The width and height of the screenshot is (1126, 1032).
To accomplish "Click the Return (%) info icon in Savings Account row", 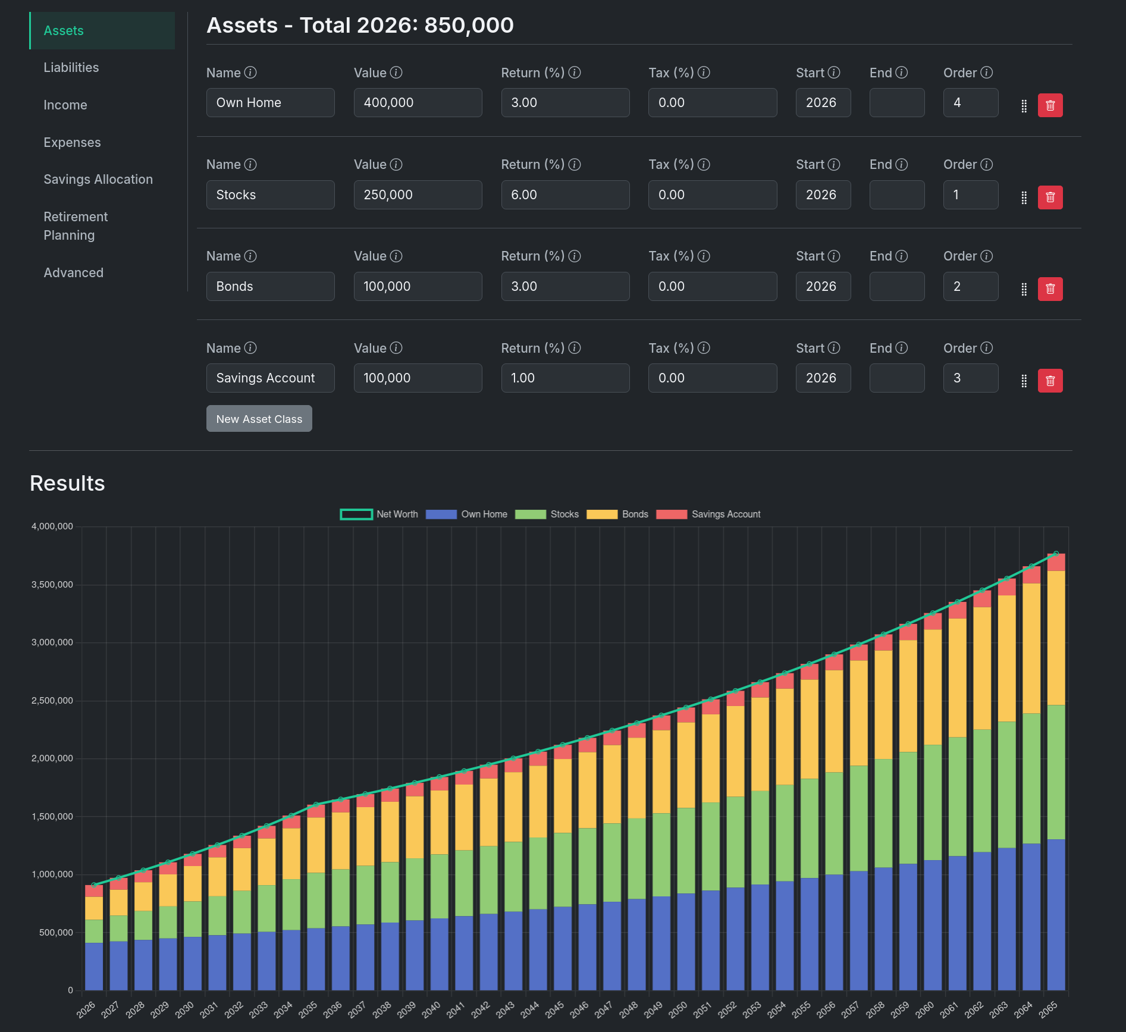I will pos(575,348).
